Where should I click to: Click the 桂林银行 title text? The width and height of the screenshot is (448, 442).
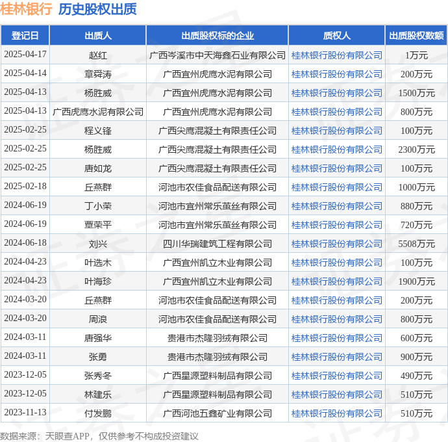(26, 9)
